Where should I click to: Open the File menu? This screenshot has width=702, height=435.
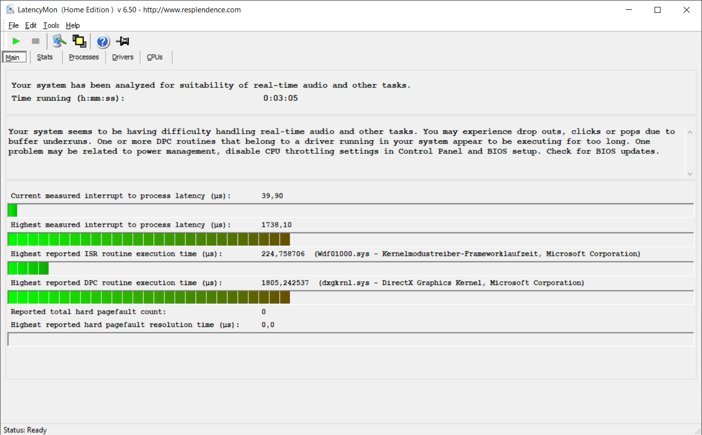pyautogui.click(x=13, y=26)
